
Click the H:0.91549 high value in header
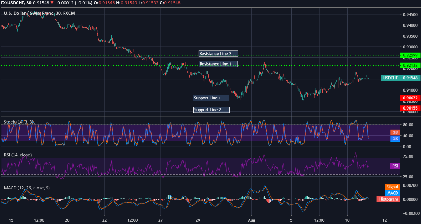(126, 3)
